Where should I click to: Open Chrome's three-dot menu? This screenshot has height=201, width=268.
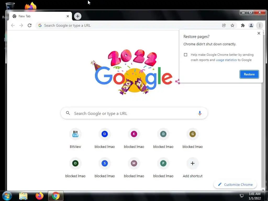[x=260, y=25]
